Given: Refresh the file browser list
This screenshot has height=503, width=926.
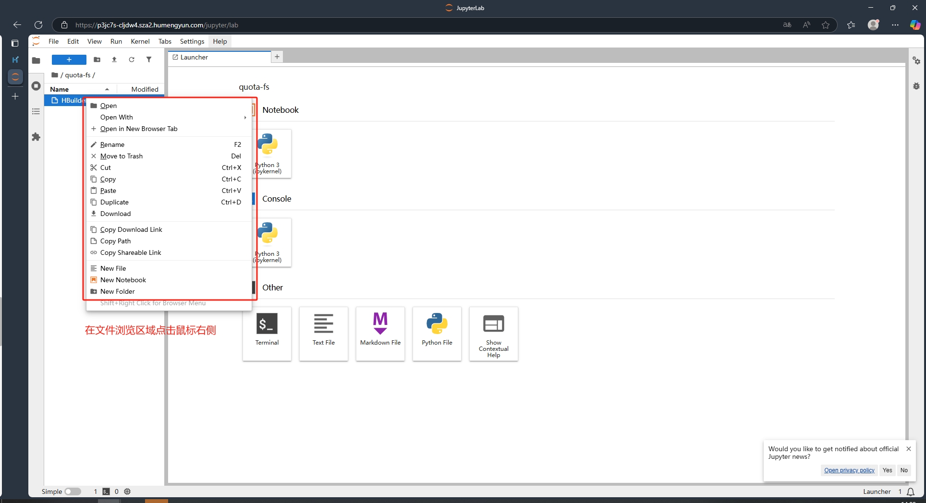Looking at the screenshot, I should click(x=132, y=60).
